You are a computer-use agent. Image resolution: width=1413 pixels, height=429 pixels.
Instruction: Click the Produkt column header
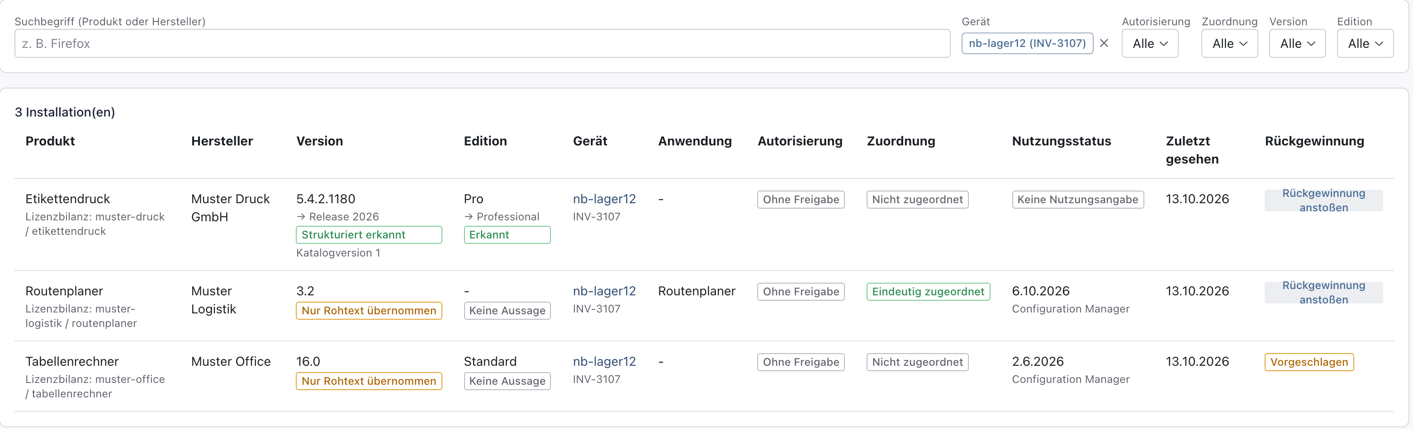[50, 141]
